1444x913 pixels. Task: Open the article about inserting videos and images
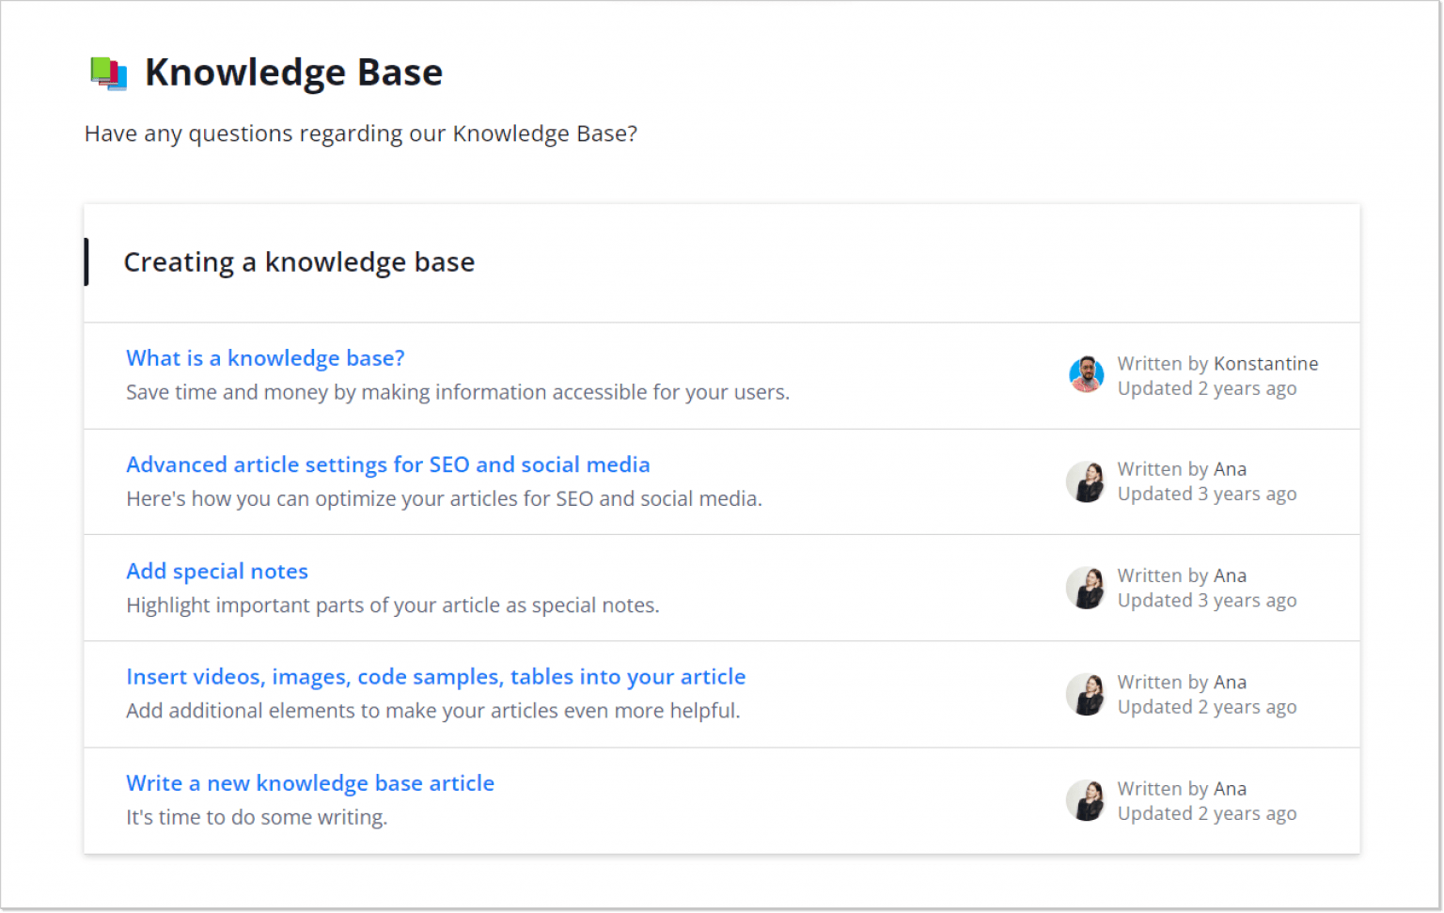435,676
